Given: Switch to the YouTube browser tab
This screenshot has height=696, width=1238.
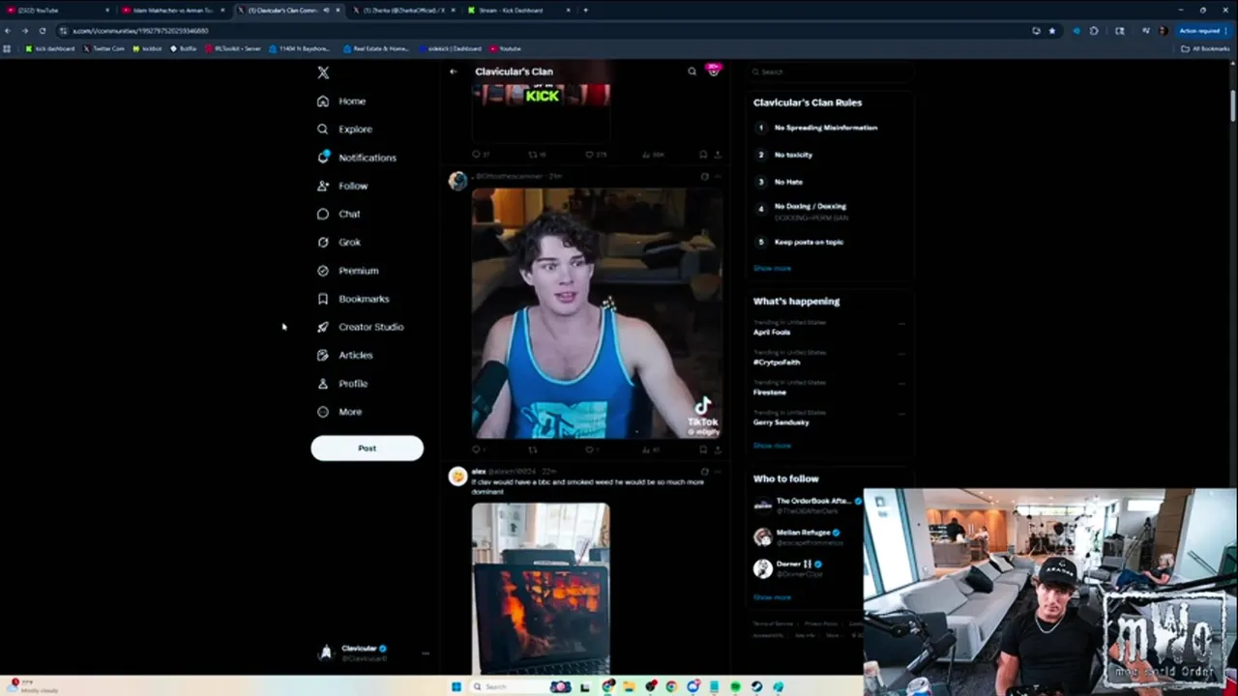Looking at the screenshot, I should click(58, 10).
